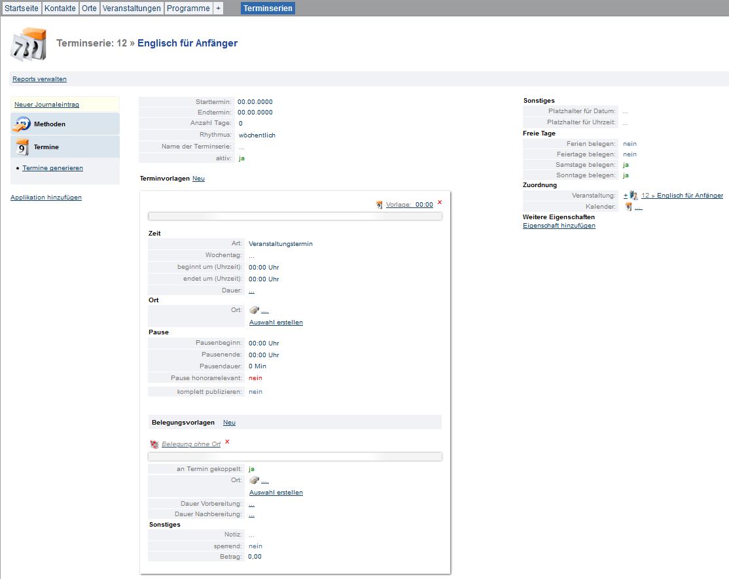Image resolution: width=729 pixels, height=579 pixels.
Task: Click Eigenschaft hinzufügen link
Action: coord(559,226)
